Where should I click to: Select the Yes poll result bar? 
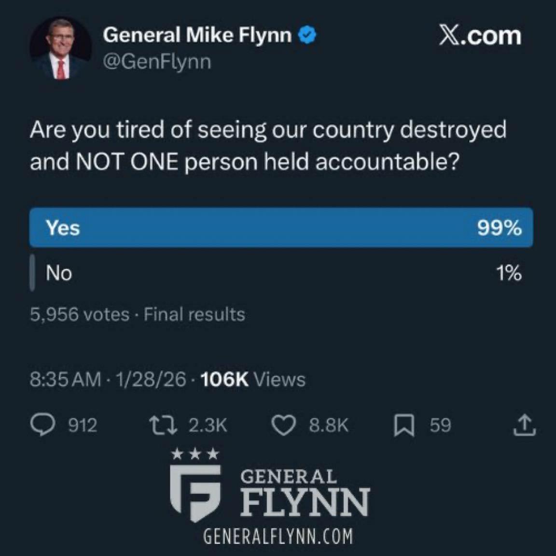[281, 228]
